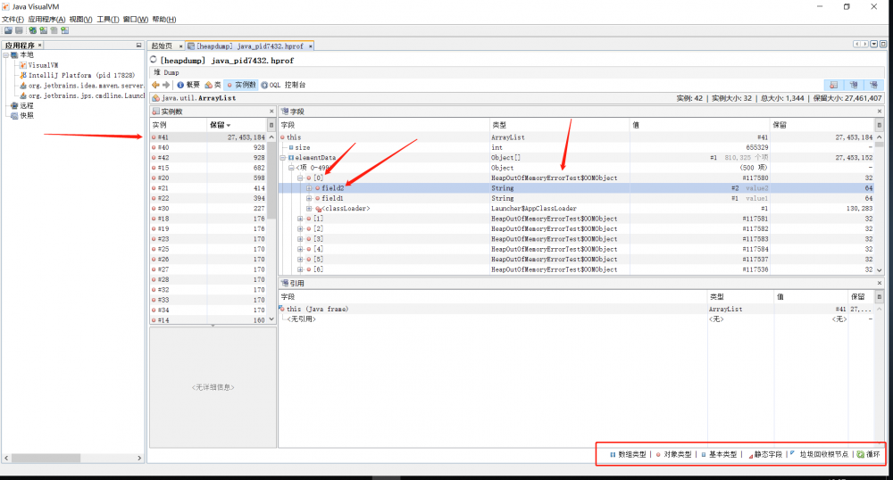Go forward with the right arrow in heap toolbar
Viewport: 893px width, 480px height.
[x=166, y=85]
